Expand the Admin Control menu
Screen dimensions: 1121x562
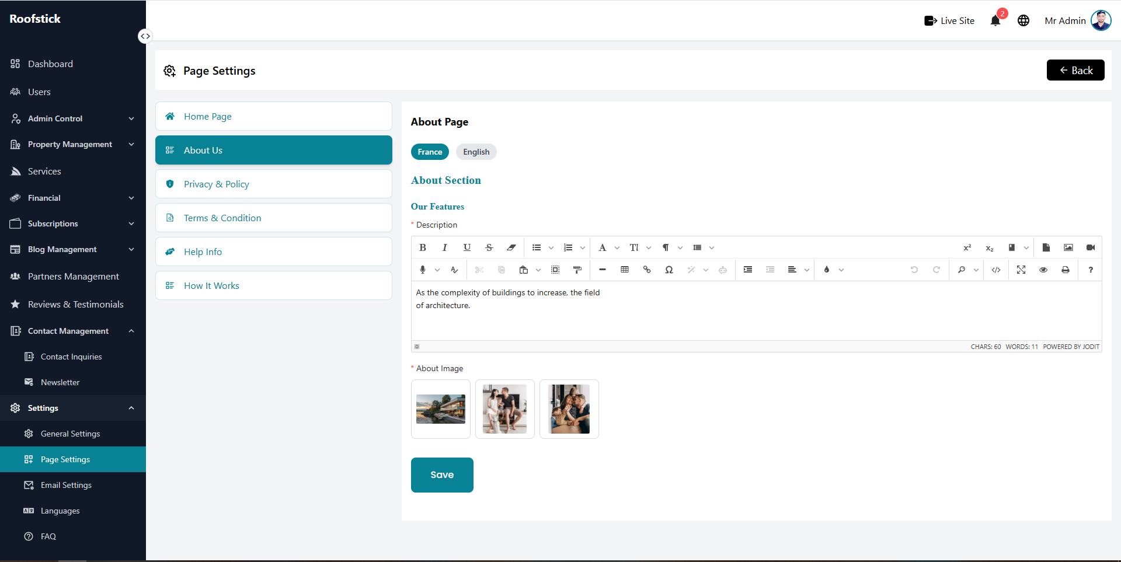pos(73,118)
